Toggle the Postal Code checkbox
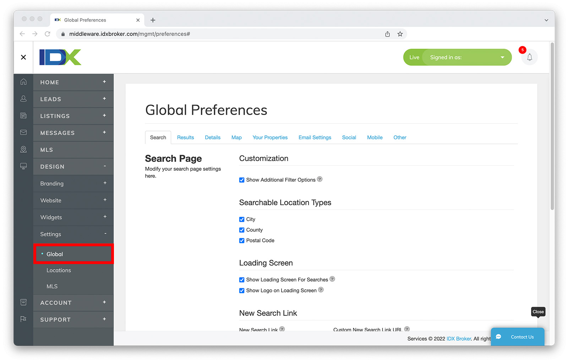The image size is (568, 362). [x=242, y=241]
